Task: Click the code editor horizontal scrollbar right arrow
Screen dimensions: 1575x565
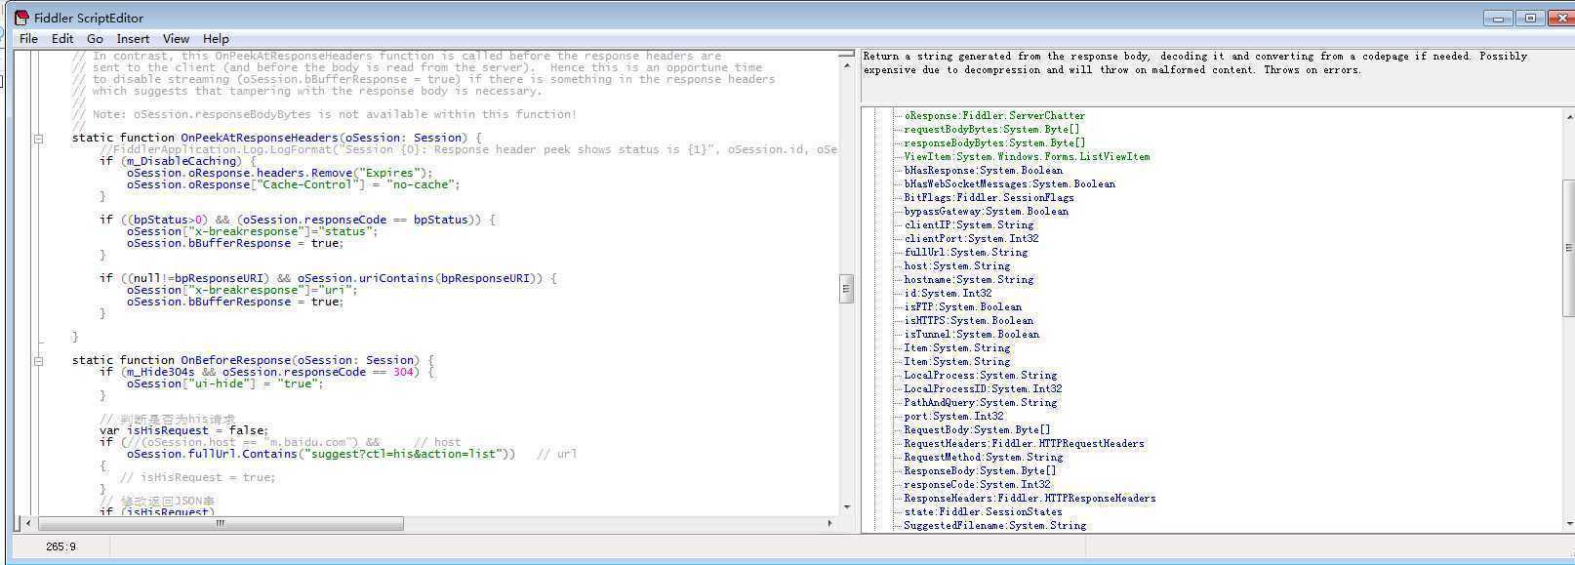Action: point(829,523)
